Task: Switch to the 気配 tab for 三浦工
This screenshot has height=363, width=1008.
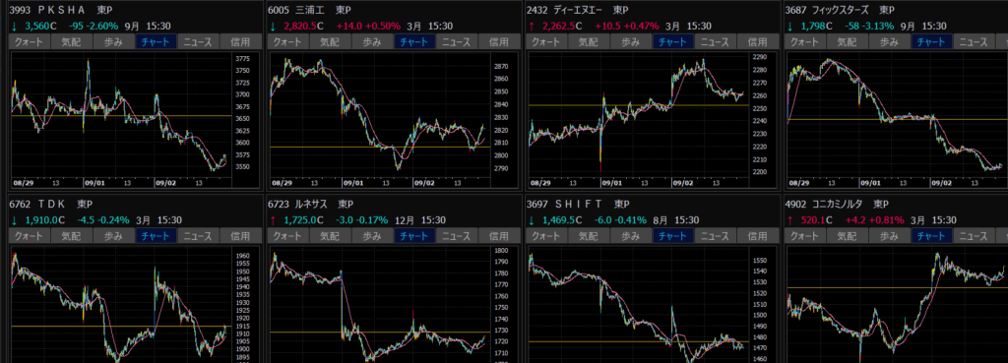Action: (330, 41)
